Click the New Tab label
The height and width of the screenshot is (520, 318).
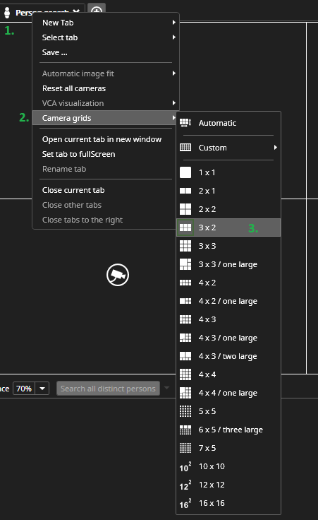[58, 23]
